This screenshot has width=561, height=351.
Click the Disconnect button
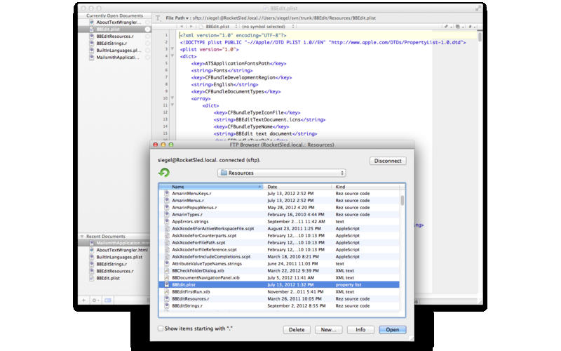click(x=388, y=161)
